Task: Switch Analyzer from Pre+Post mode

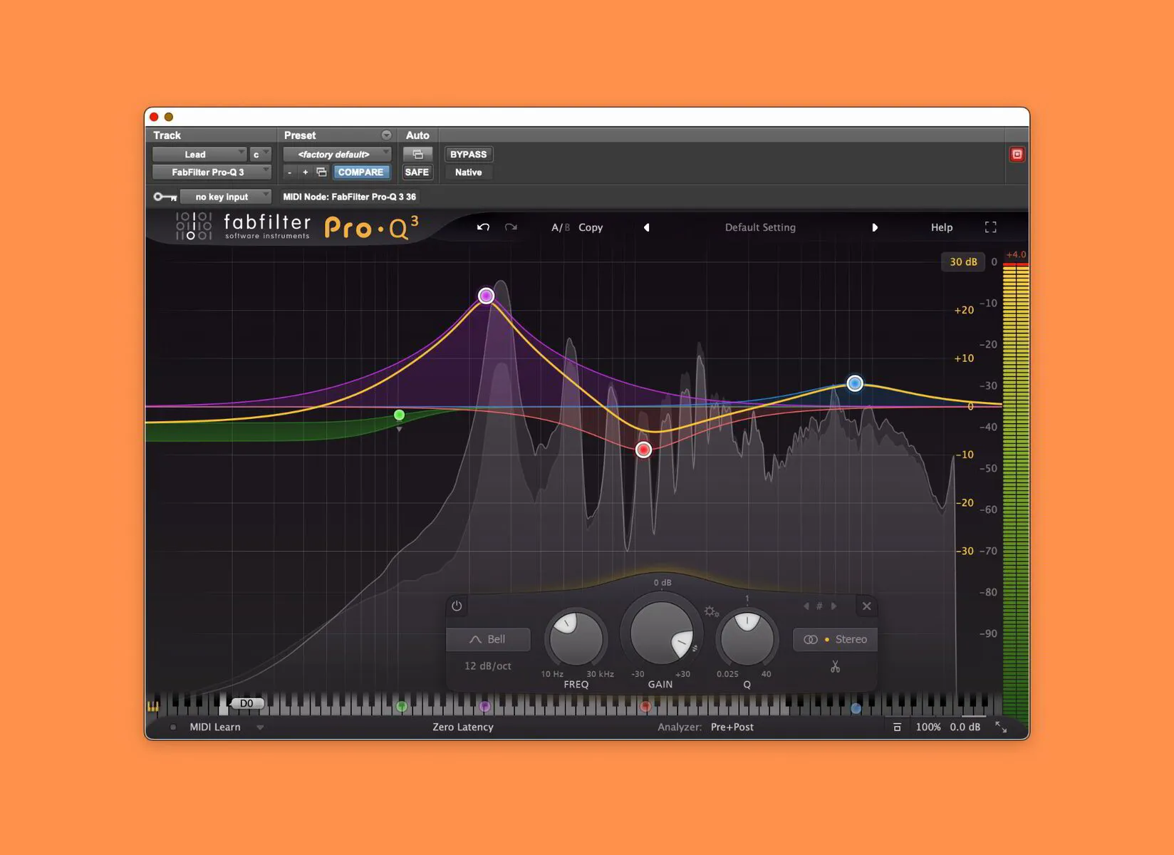Action: click(x=732, y=727)
